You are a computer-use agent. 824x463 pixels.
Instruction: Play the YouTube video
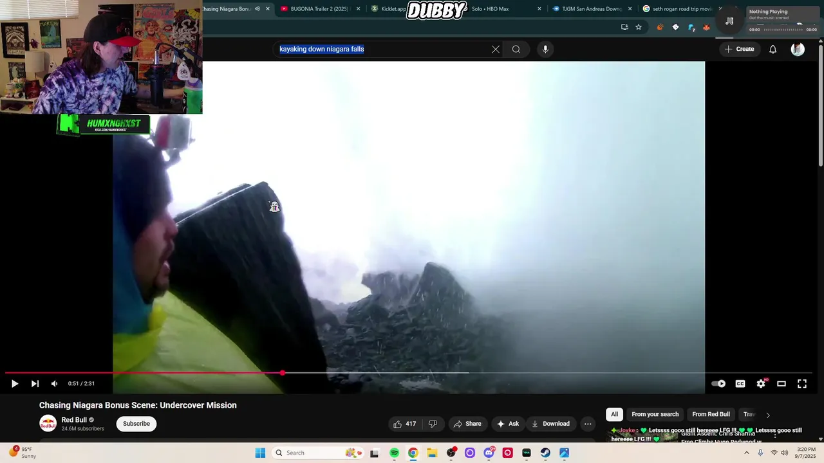pos(14,383)
